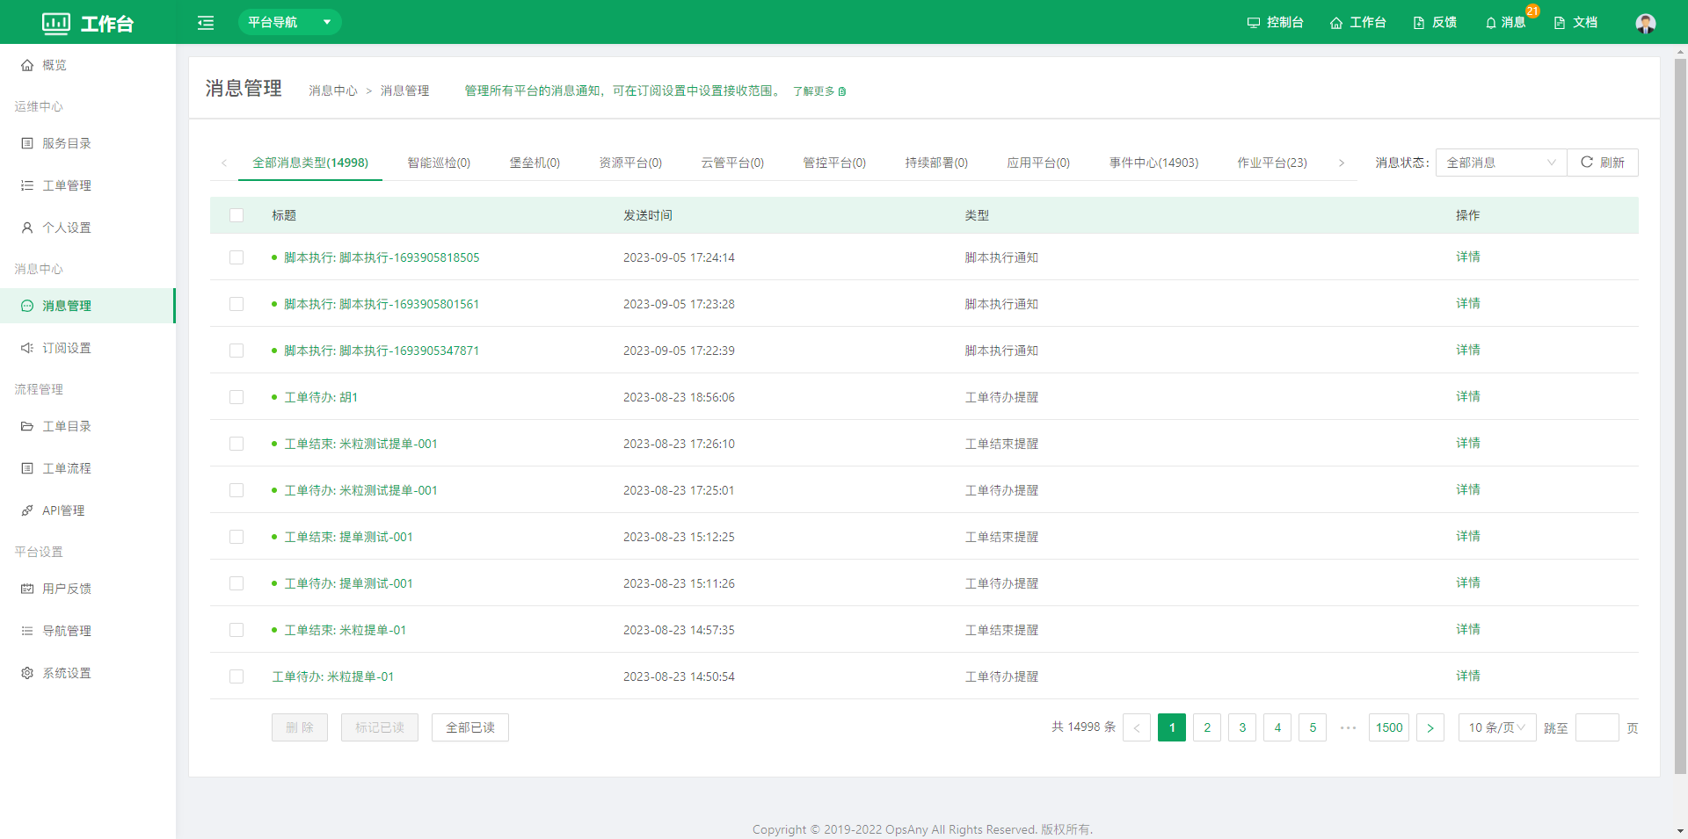
Task: Click the user avatar
Action: (1646, 23)
